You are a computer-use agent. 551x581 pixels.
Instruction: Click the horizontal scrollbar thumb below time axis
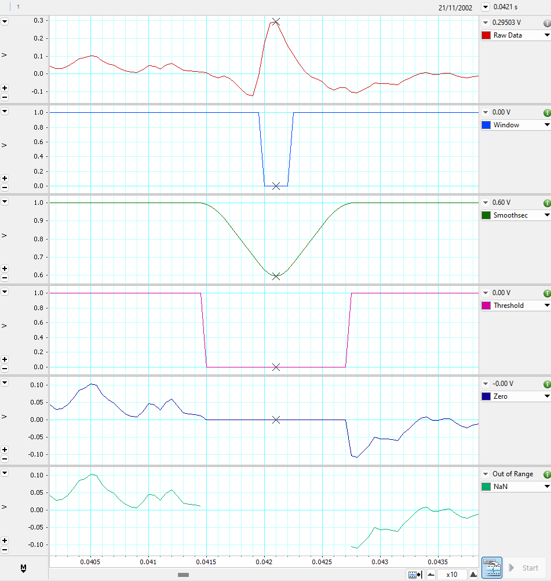[x=184, y=575]
